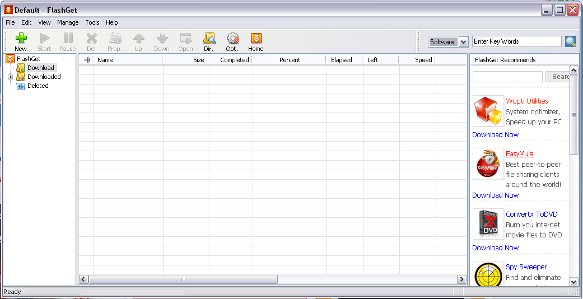Click the horizontal scrollbar right arrow
Viewport: 583px width, 299px height.
(x=461, y=279)
